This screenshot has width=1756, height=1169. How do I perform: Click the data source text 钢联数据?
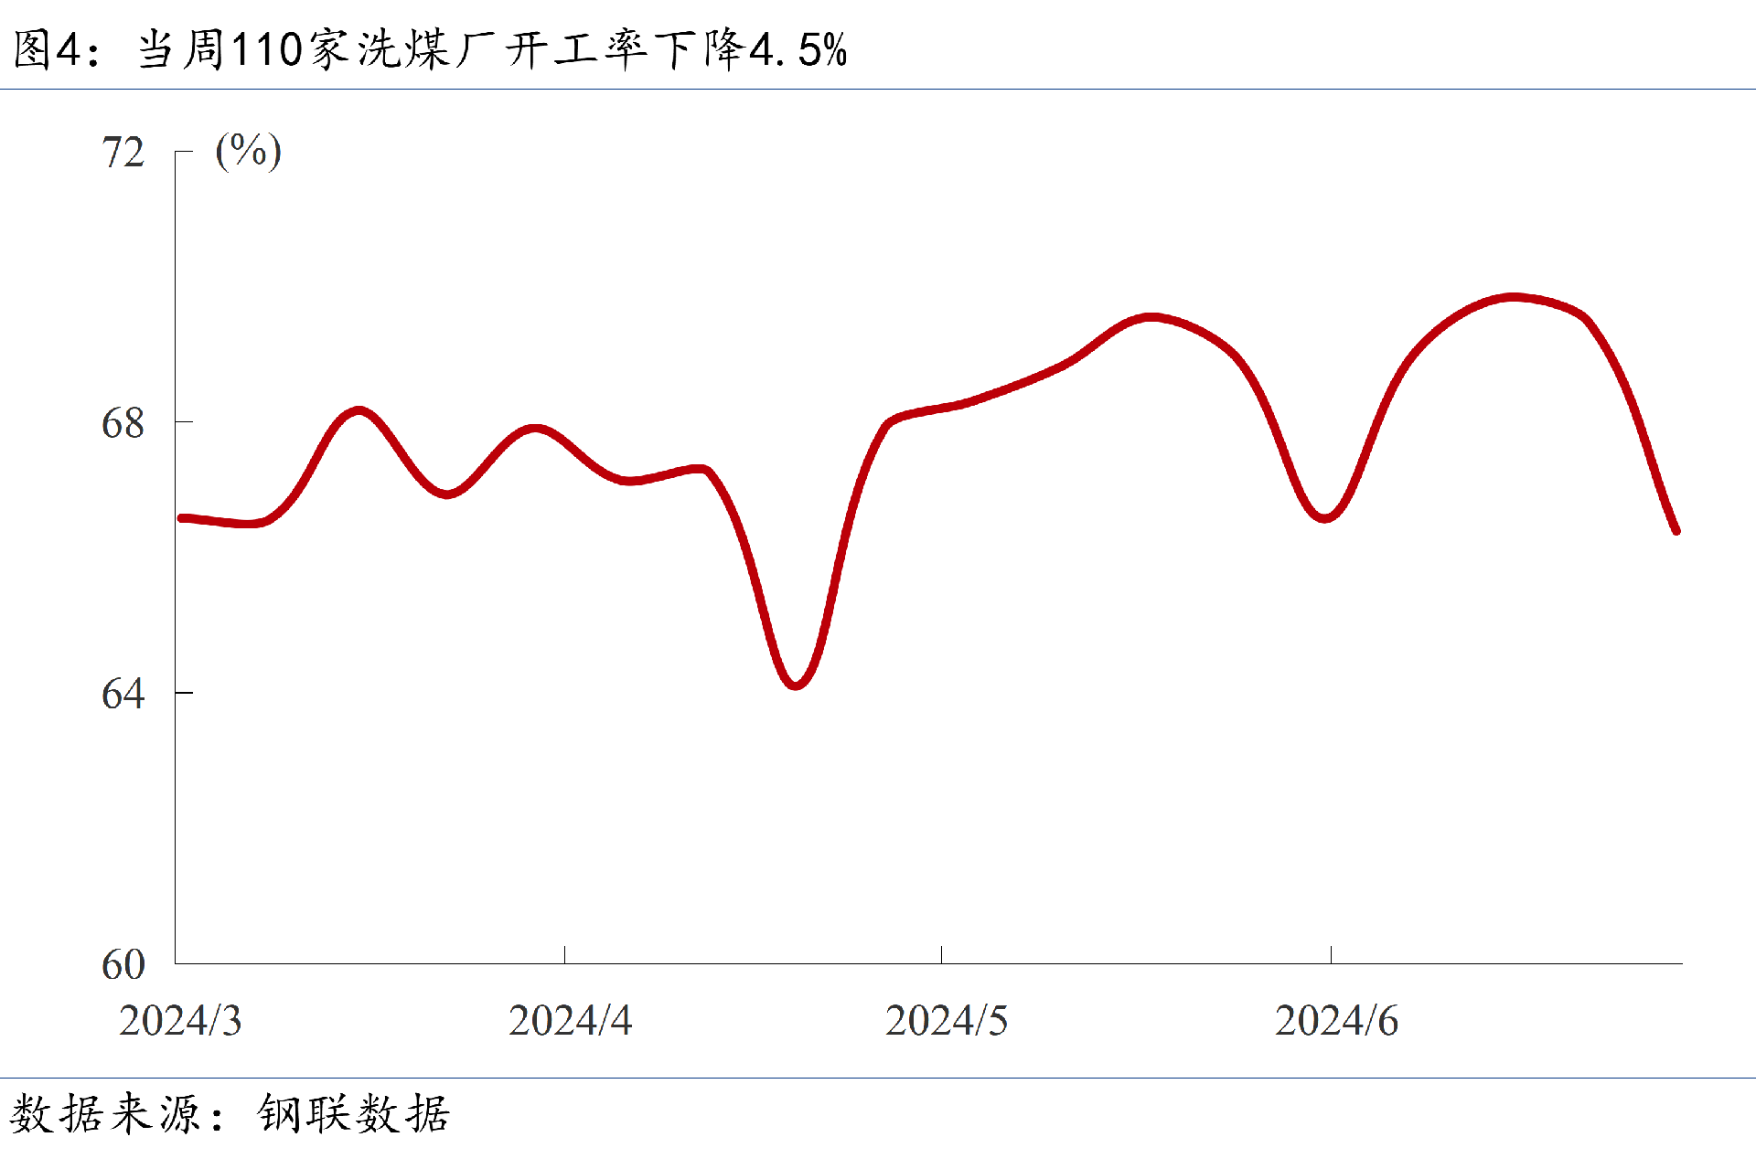pos(353,1113)
